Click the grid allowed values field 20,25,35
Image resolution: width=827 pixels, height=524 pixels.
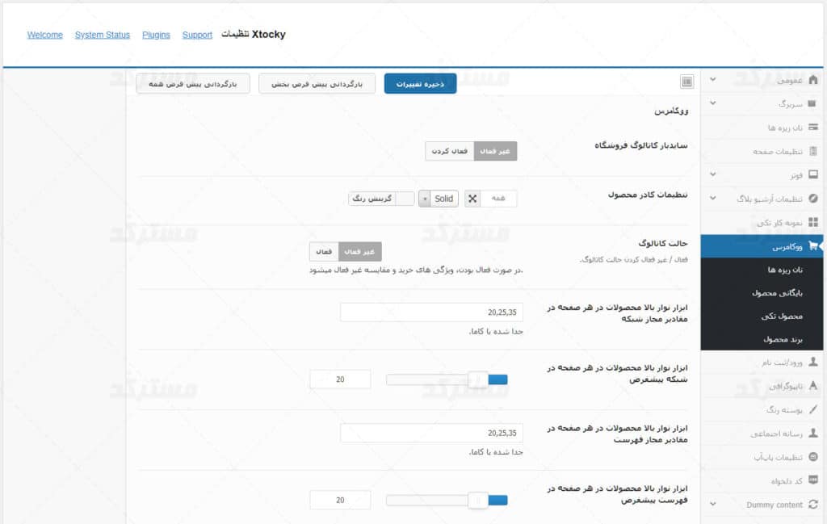click(431, 312)
